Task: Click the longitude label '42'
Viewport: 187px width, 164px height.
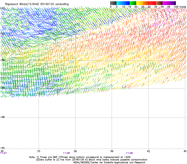Action: tap(149, 151)
